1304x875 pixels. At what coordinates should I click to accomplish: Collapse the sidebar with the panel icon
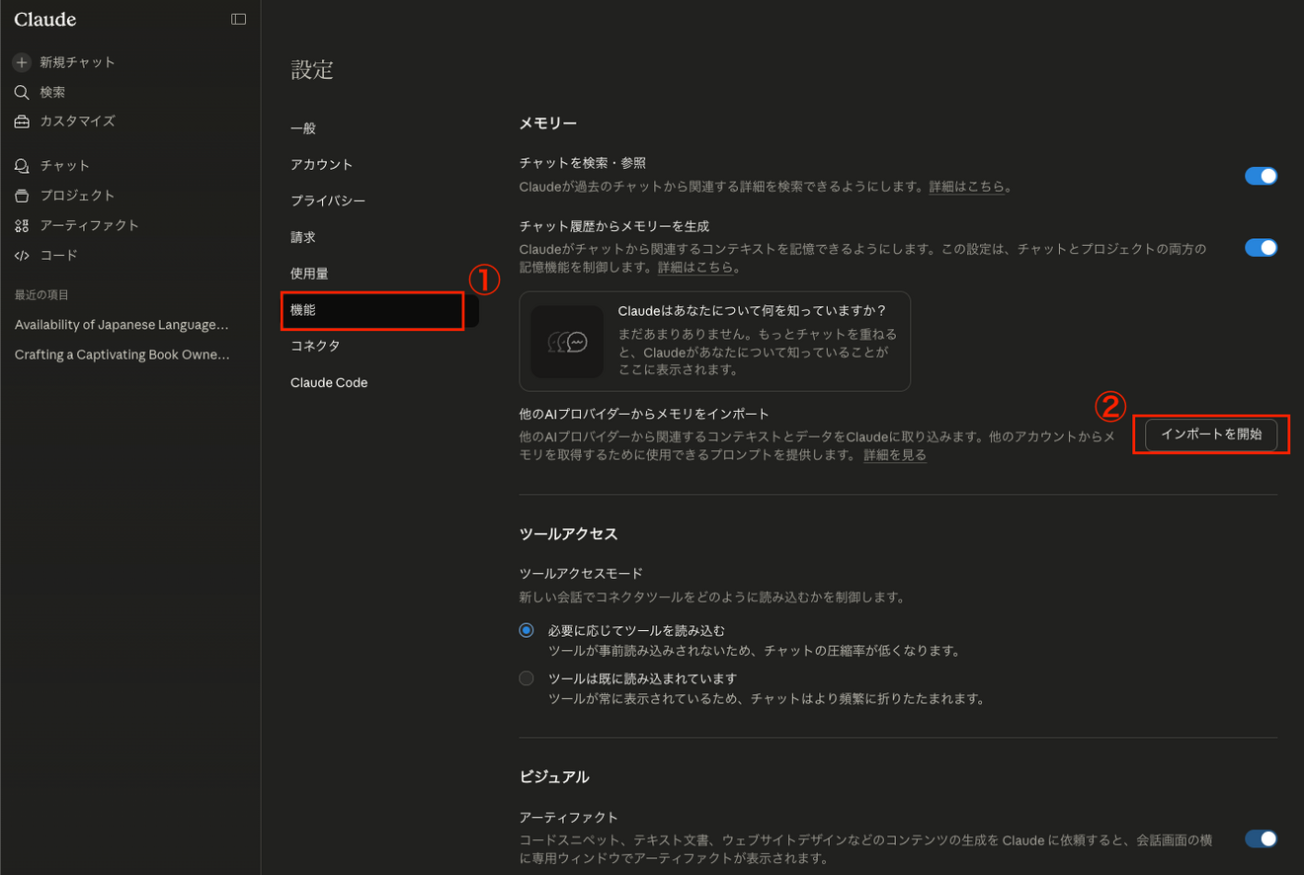pyautogui.click(x=237, y=19)
